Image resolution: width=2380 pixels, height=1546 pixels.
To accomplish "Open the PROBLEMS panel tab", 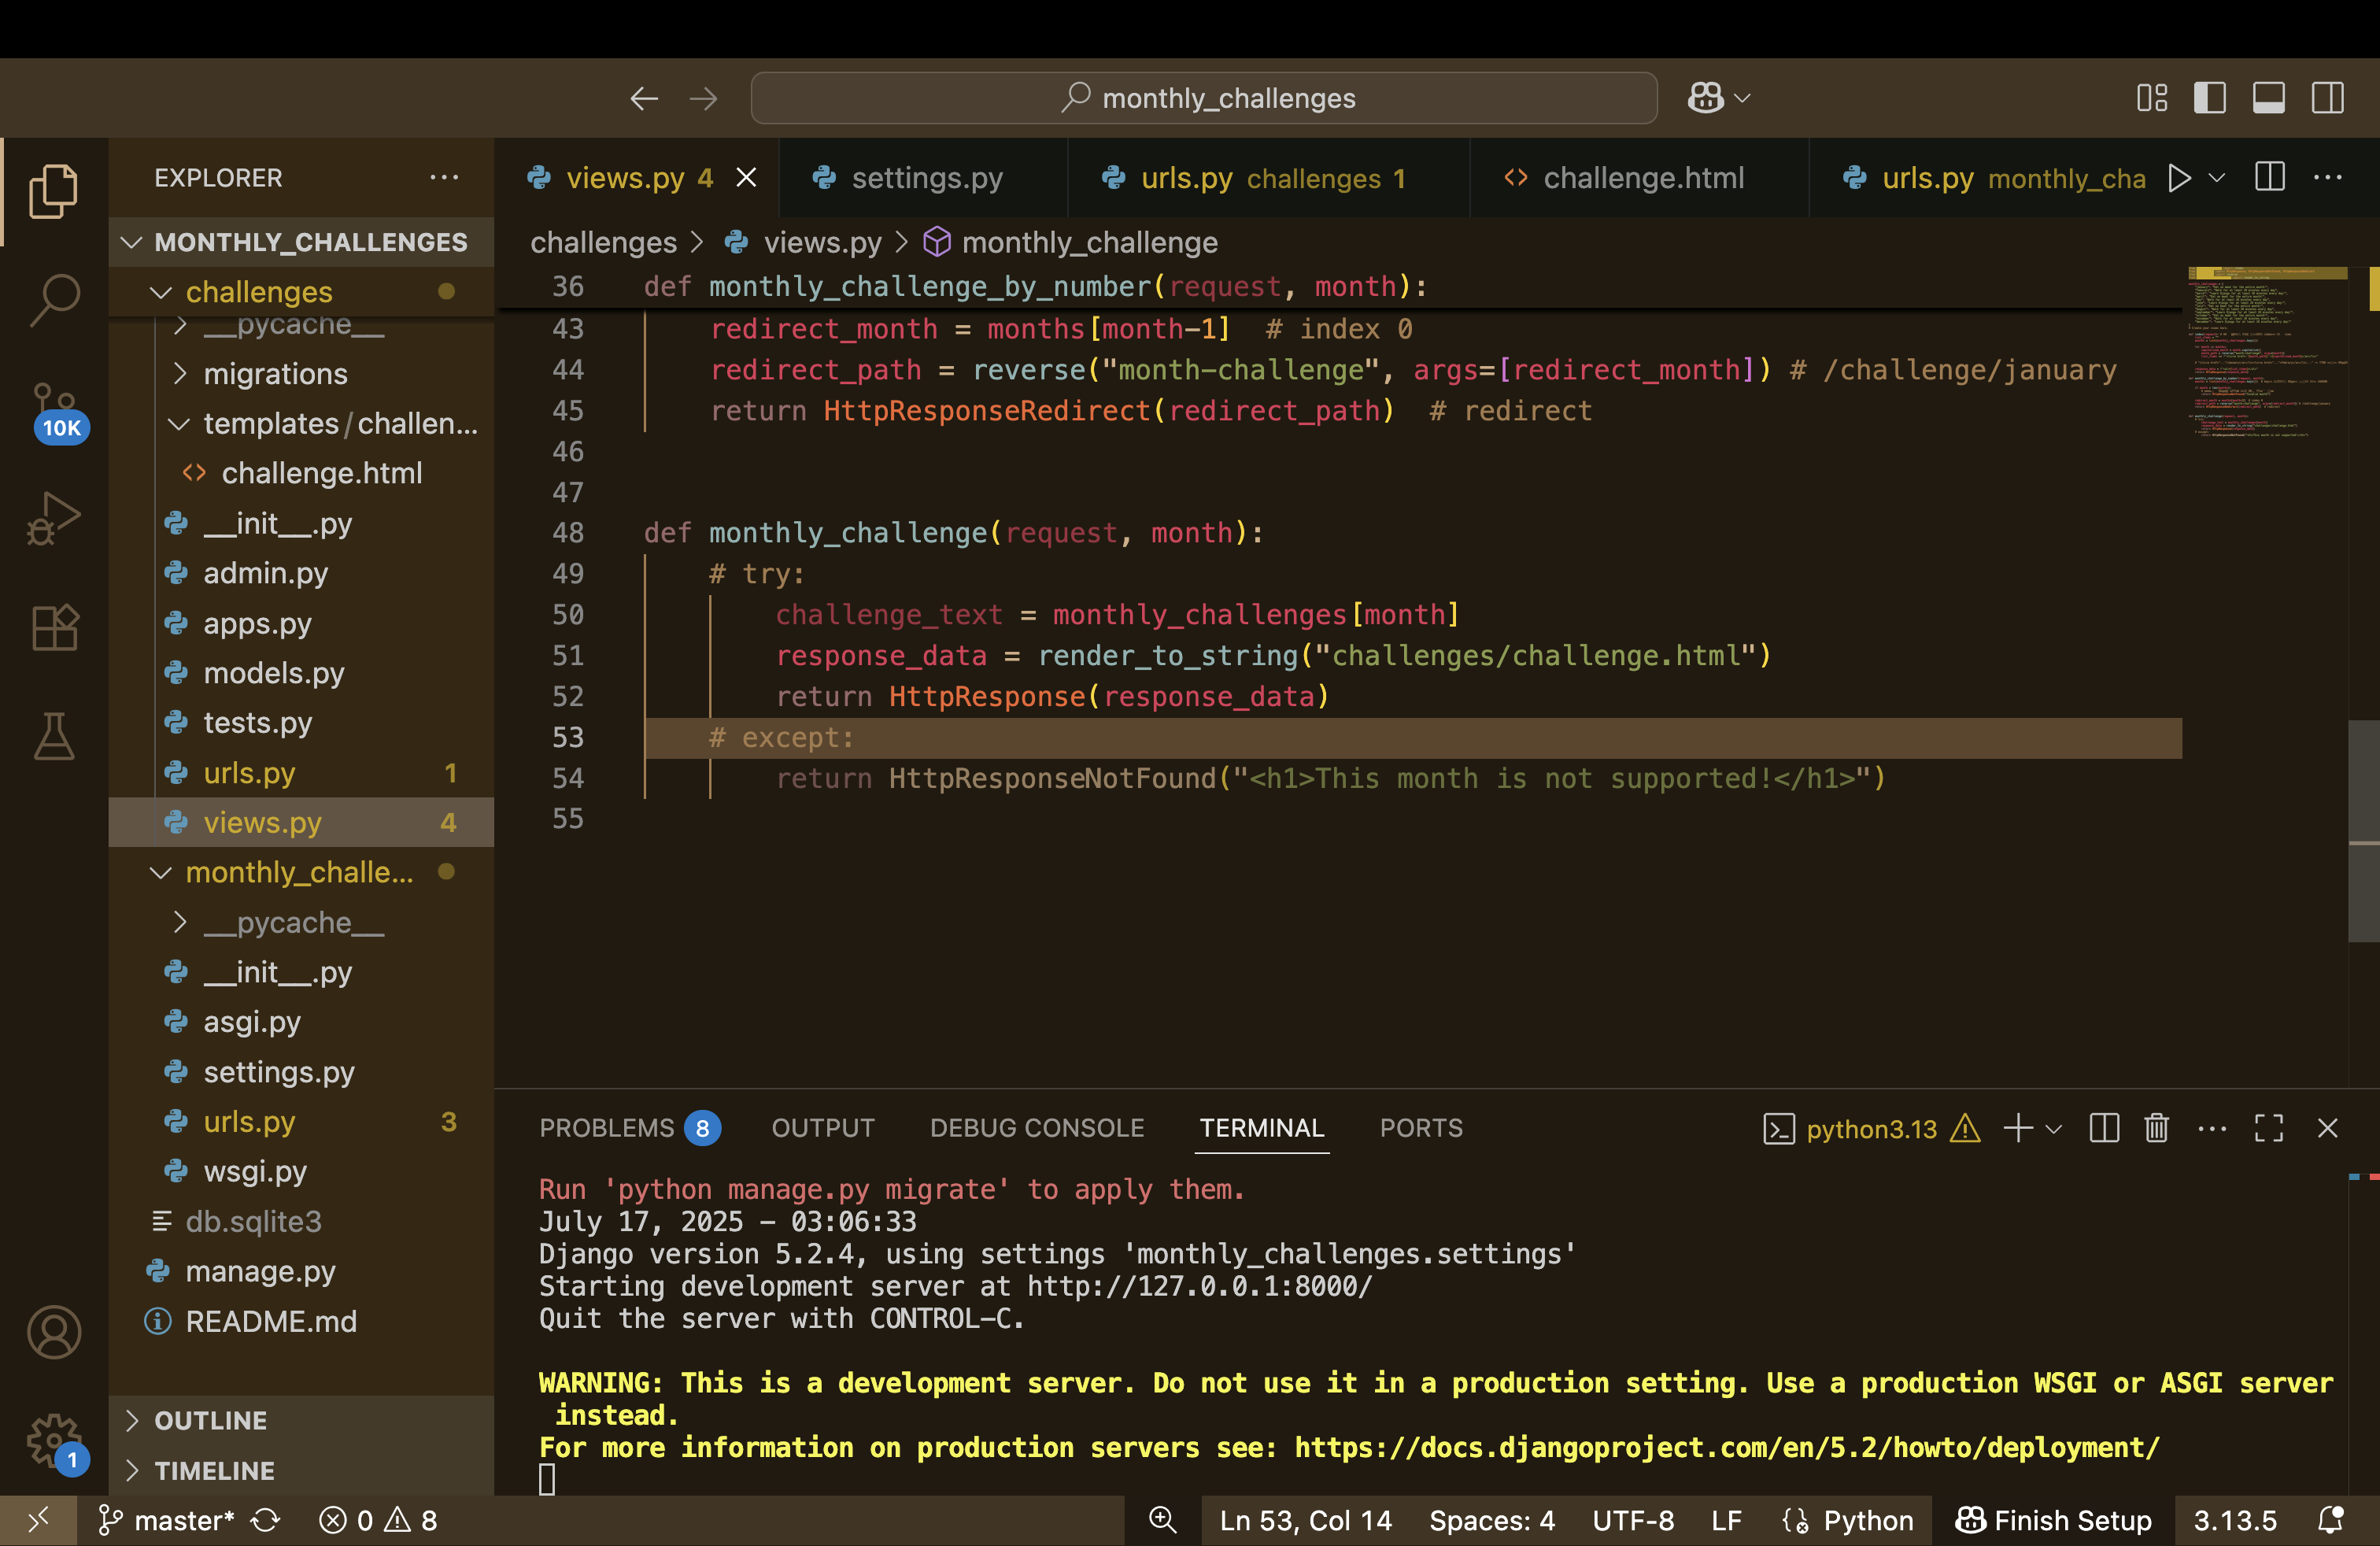I will [x=629, y=1128].
